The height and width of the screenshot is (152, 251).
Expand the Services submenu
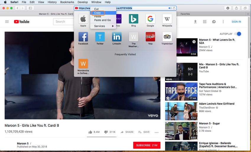(103, 26)
